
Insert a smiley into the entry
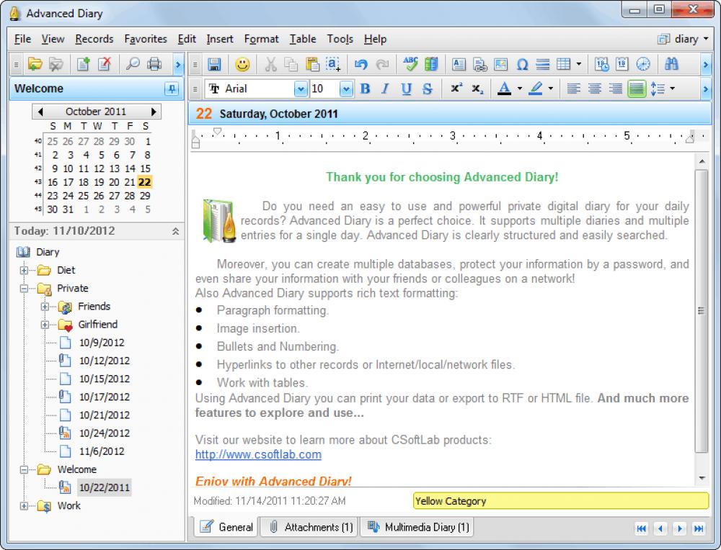click(x=243, y=64)
